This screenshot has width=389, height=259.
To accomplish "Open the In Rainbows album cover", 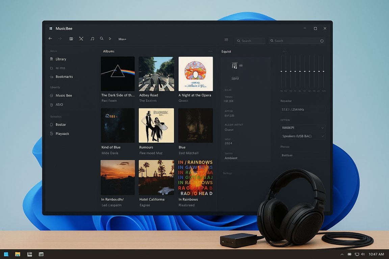I will point(196,177).
